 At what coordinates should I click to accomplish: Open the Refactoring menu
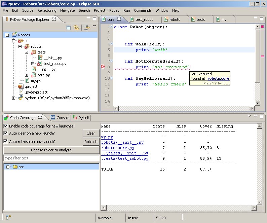[x=47, y=10]
